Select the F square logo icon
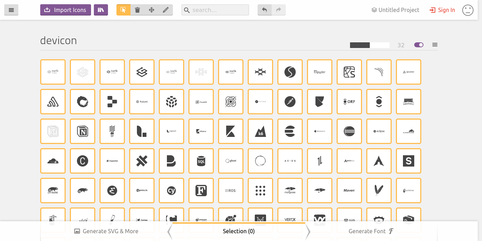 201,191
